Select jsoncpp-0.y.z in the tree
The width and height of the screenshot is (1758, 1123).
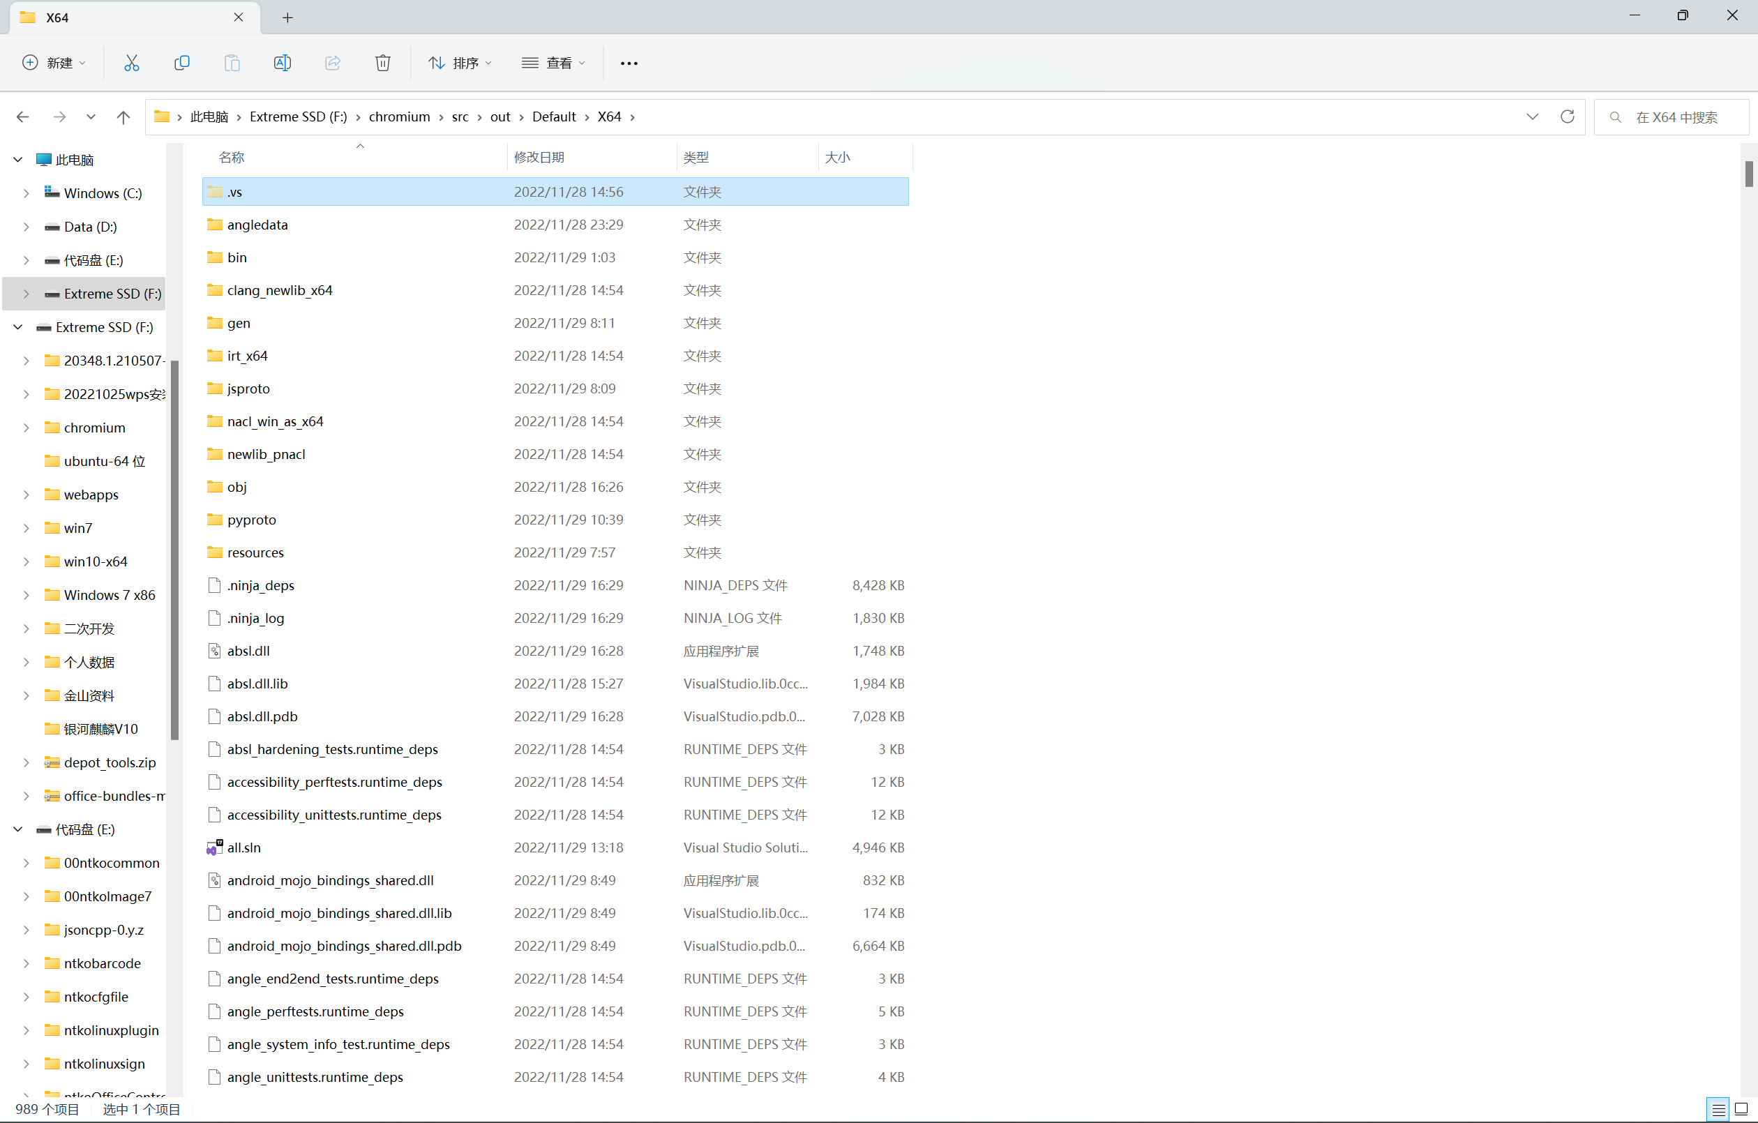tap(103, 930)
